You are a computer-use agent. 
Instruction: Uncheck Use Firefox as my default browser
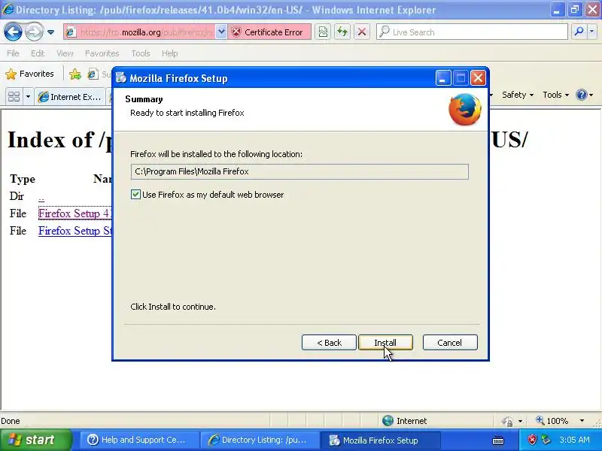click(x=135, y=195)
